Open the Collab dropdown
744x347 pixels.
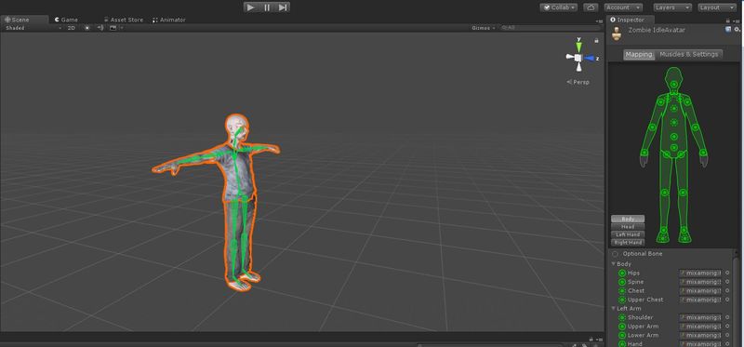(559, 7)
